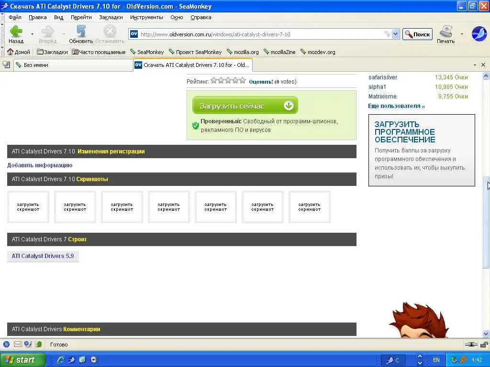490x367 pixels.
Task: Open the Правка menu
Action: click(37, 17)
